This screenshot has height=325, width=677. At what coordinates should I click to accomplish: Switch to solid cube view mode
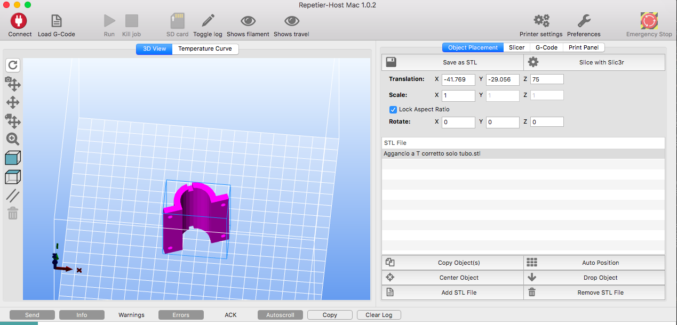coord(13,158)
